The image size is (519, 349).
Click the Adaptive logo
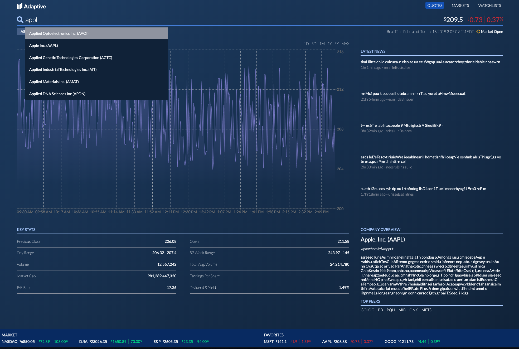click(31, 6)
